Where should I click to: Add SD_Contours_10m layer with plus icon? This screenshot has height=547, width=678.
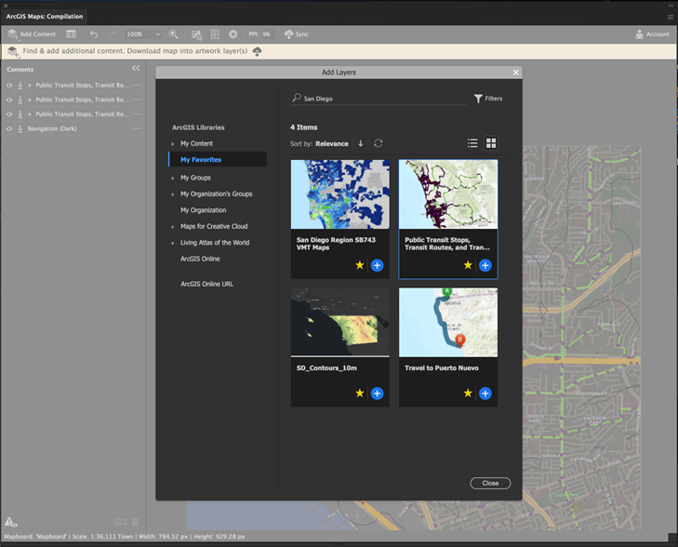pyautogui.click(x=378, y=394)
